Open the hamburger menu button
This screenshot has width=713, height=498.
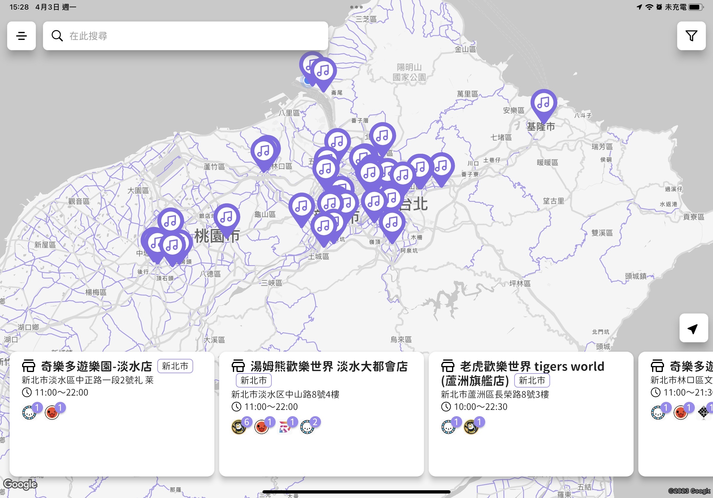click(x=21, y=36)
